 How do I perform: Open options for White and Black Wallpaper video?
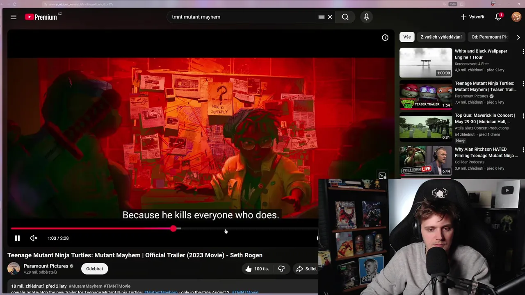pos(523,52)
